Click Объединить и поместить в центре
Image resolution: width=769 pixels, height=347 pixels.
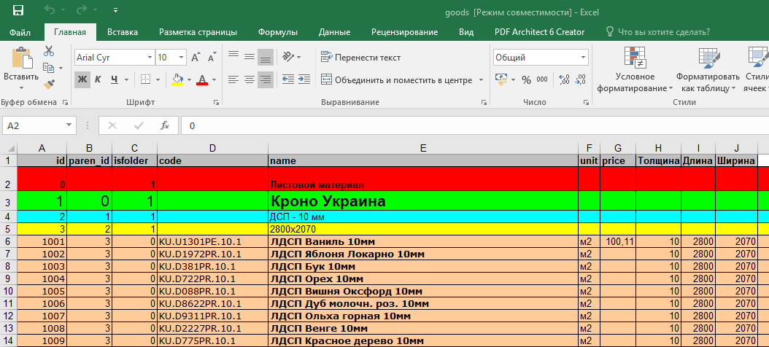coord(396,79)
